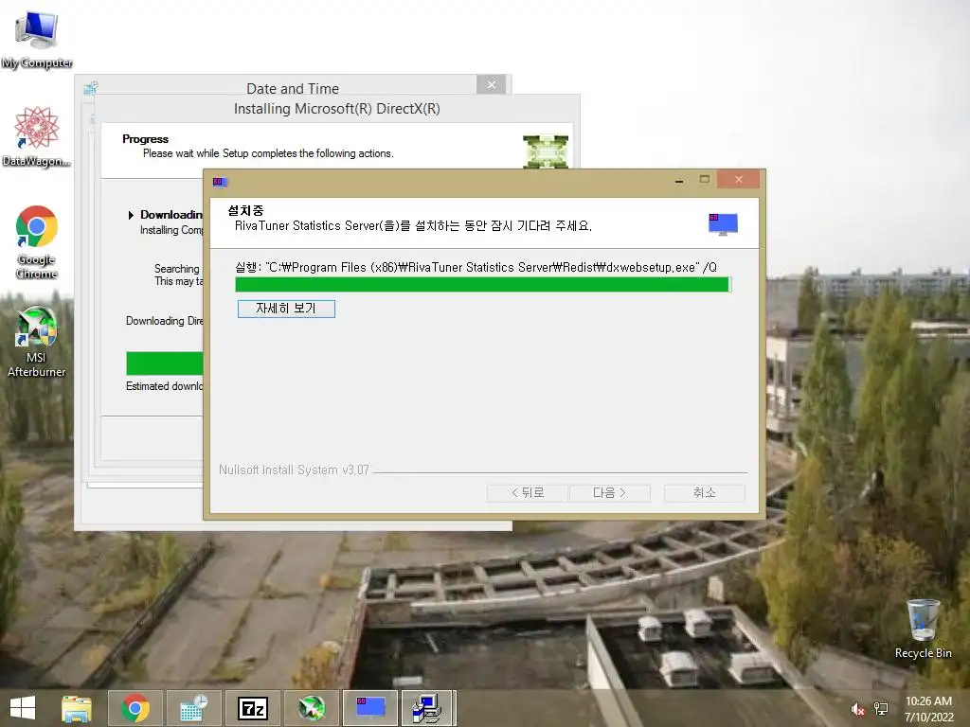Click the 취소 cancel button

click(x=705, y=492)
